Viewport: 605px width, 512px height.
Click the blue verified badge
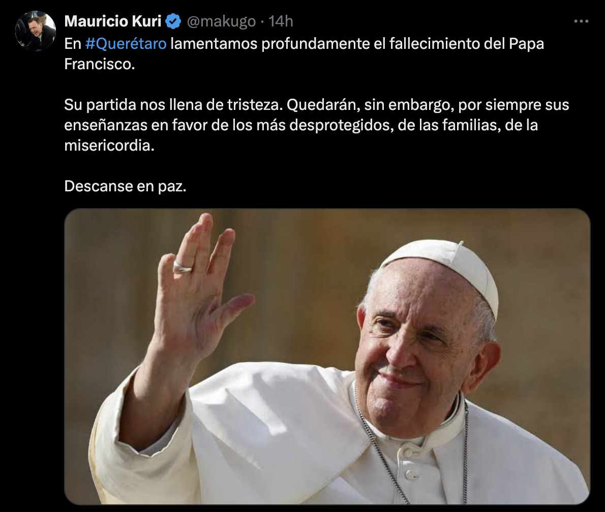tap(173, 21)
